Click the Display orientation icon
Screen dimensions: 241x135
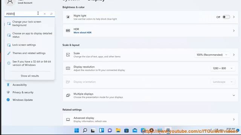68,82
